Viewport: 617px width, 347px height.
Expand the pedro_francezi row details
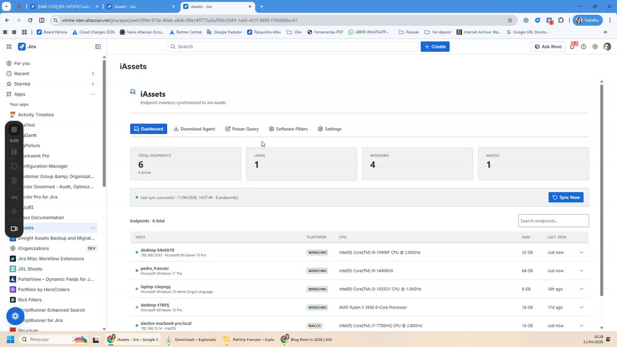click(x=581, y=271)
